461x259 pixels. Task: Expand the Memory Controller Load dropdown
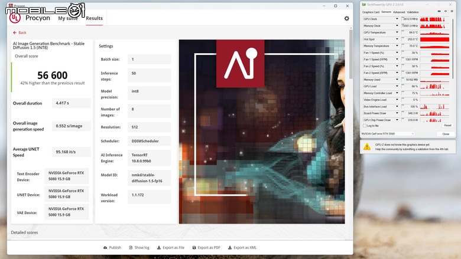(397, 93)
